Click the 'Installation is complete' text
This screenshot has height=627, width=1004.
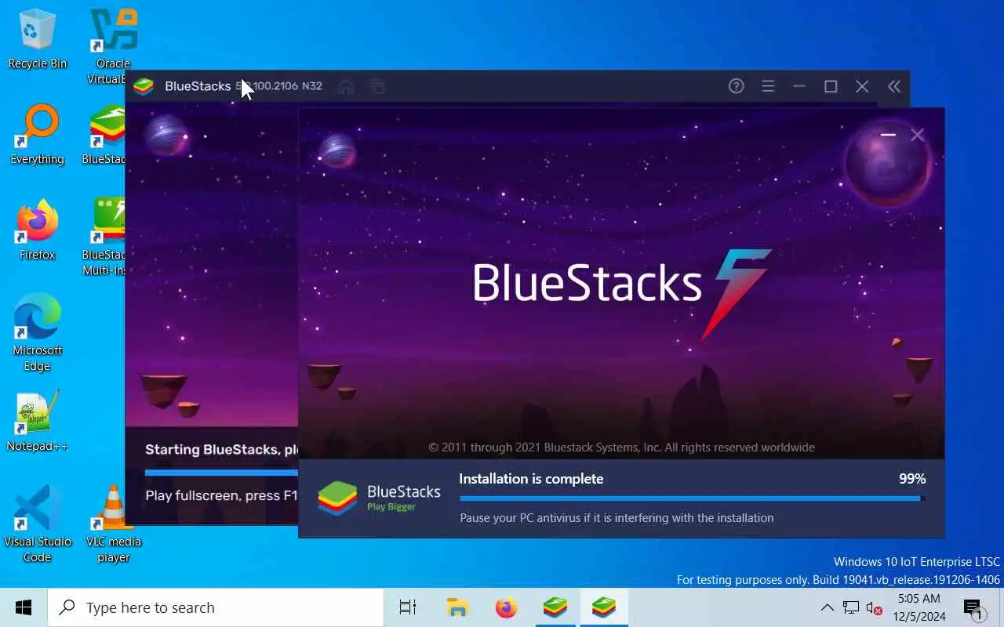[531, 479]
